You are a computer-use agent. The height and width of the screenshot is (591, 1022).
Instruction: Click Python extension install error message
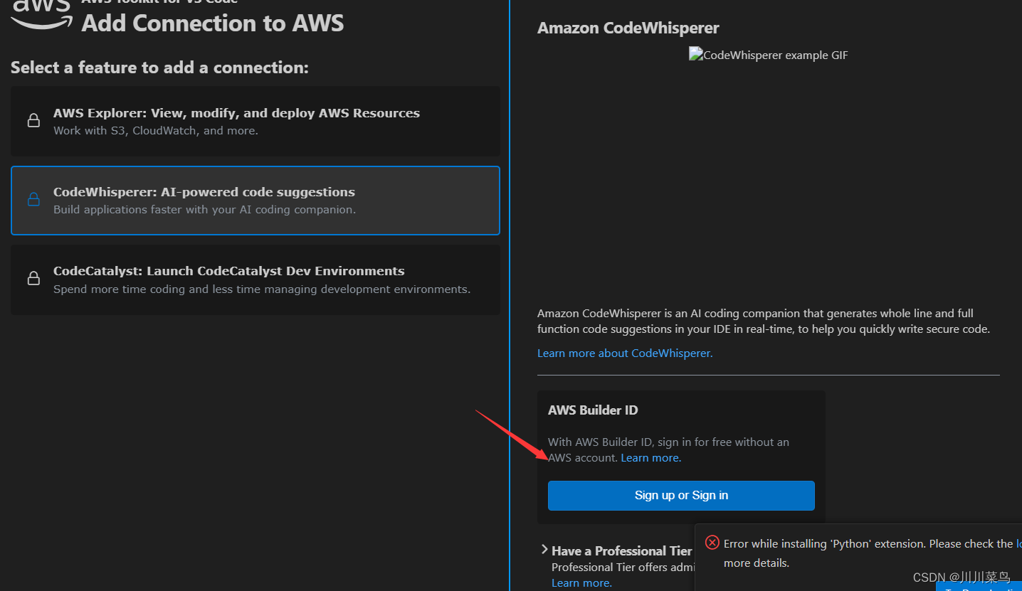tap(873, 553)
